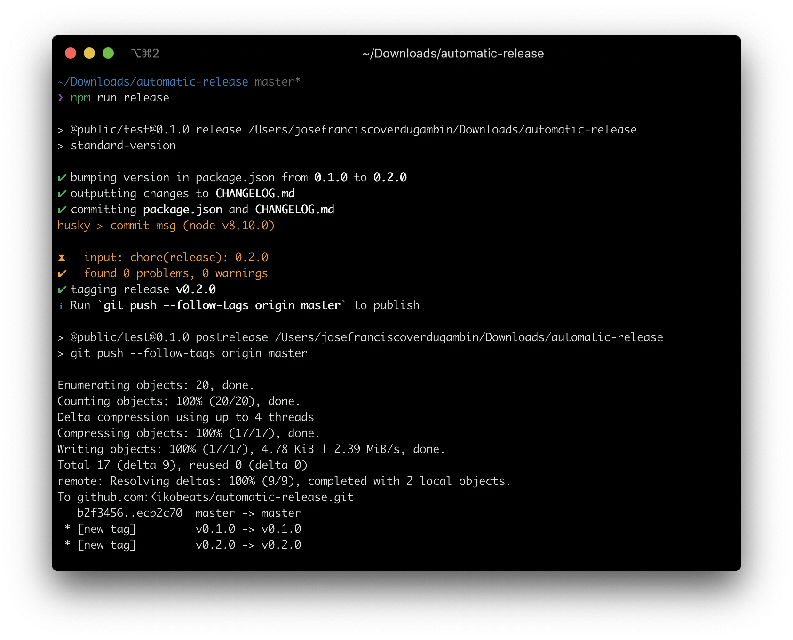This screenshot has width=793, height=640.
Task: Click the 'to publish' text
Action: tap(387, 305)
